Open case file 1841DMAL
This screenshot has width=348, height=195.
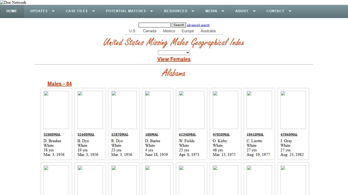(x=255, y=135)
